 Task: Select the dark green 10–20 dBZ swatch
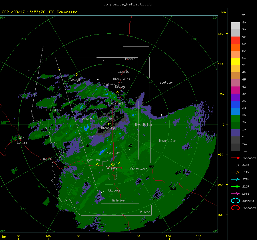pos(235,126)
